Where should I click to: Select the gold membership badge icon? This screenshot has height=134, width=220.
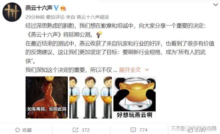tap(63, 8)
